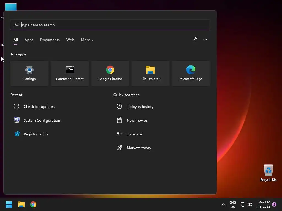Screen dimensions: 282x211
Task: Open the notification count badge
Action: [274, 204]
